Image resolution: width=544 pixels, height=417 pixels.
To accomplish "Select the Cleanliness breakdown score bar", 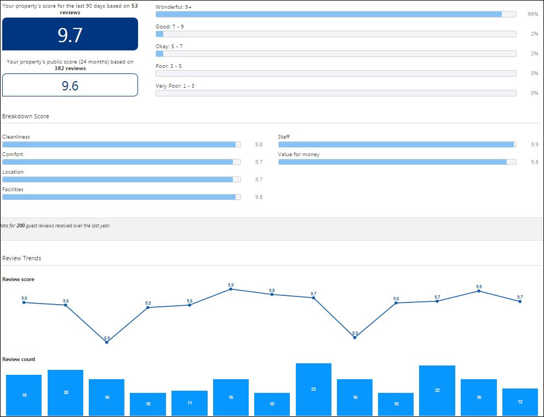I will [x=122, y=145].
